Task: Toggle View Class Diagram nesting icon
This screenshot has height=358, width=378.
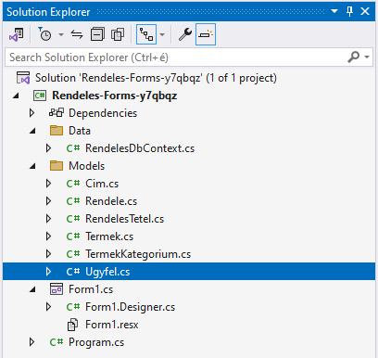Action: (x=146, y=34)
